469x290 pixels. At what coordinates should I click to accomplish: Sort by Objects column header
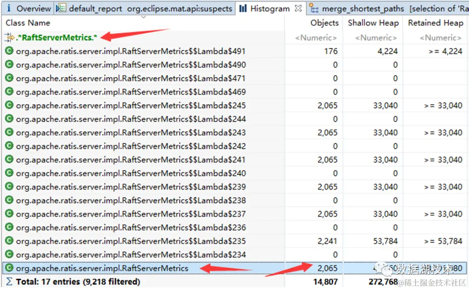[324, 23]
